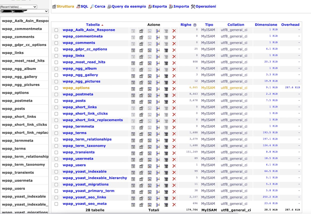Click the Search icon for wpap_most_read_hits

[150, 63]
